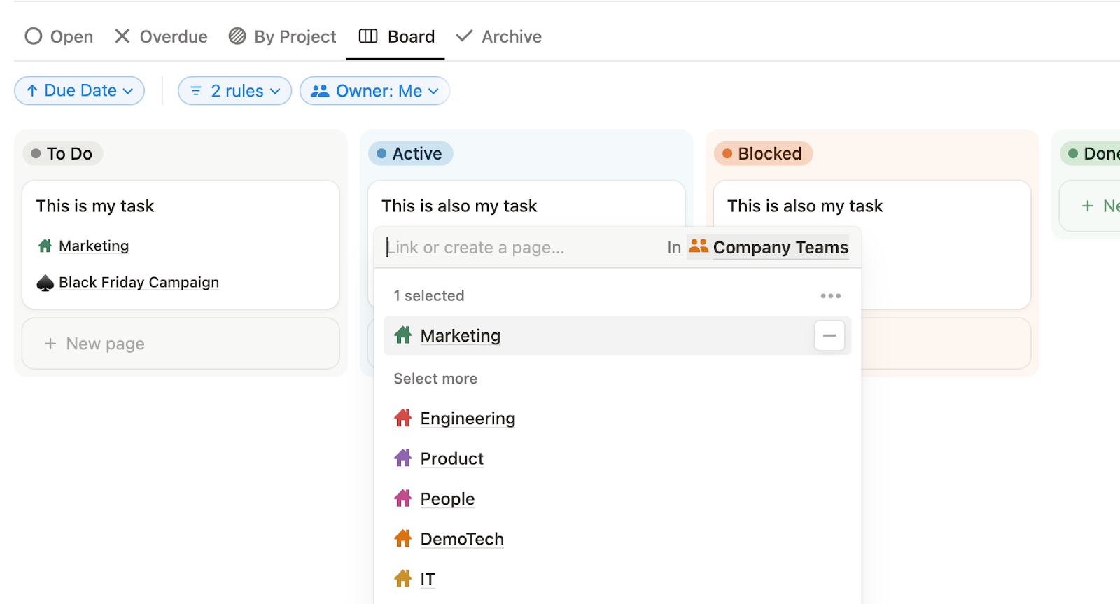1120x604 pixels.
Task: Expand the Owner: Me filter
Action: point(374,91)
